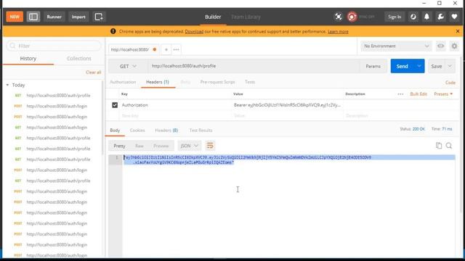Image resolution: width=465 pixels, height=261 pixels.
Task: Open the notifications bell icon
Action: pyautogui.click(x=426, y=17)
